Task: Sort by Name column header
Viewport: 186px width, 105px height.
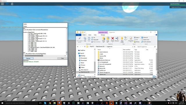Action: 99,50
